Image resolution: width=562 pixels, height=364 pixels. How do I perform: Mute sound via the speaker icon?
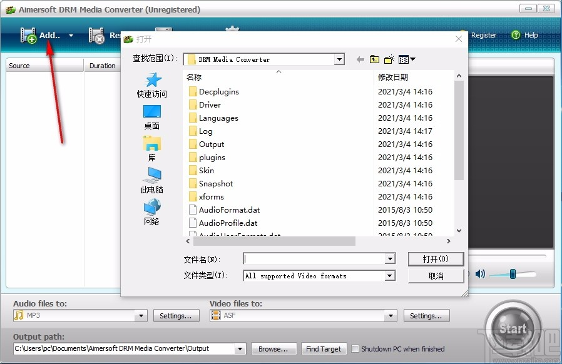[x=480, y=273]
